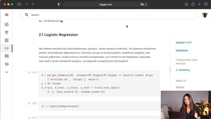Open Safari privacy shield report
The image size is (211, 119).
pos(59,4)
